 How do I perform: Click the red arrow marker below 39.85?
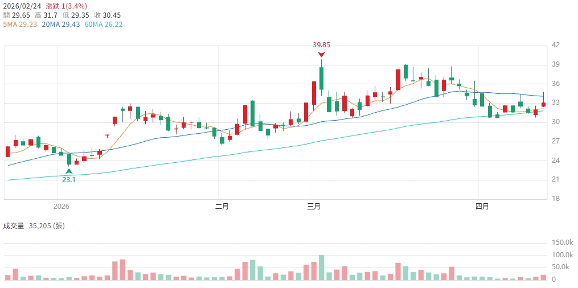[321, 54]
